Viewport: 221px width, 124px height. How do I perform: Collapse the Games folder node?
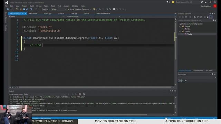(x=180, y=31)
